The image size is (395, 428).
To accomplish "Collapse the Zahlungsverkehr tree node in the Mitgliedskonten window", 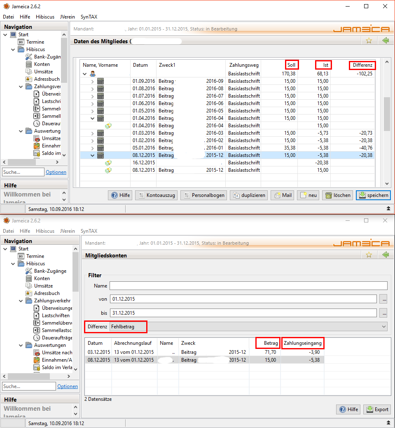I will [x=21, y=301].
